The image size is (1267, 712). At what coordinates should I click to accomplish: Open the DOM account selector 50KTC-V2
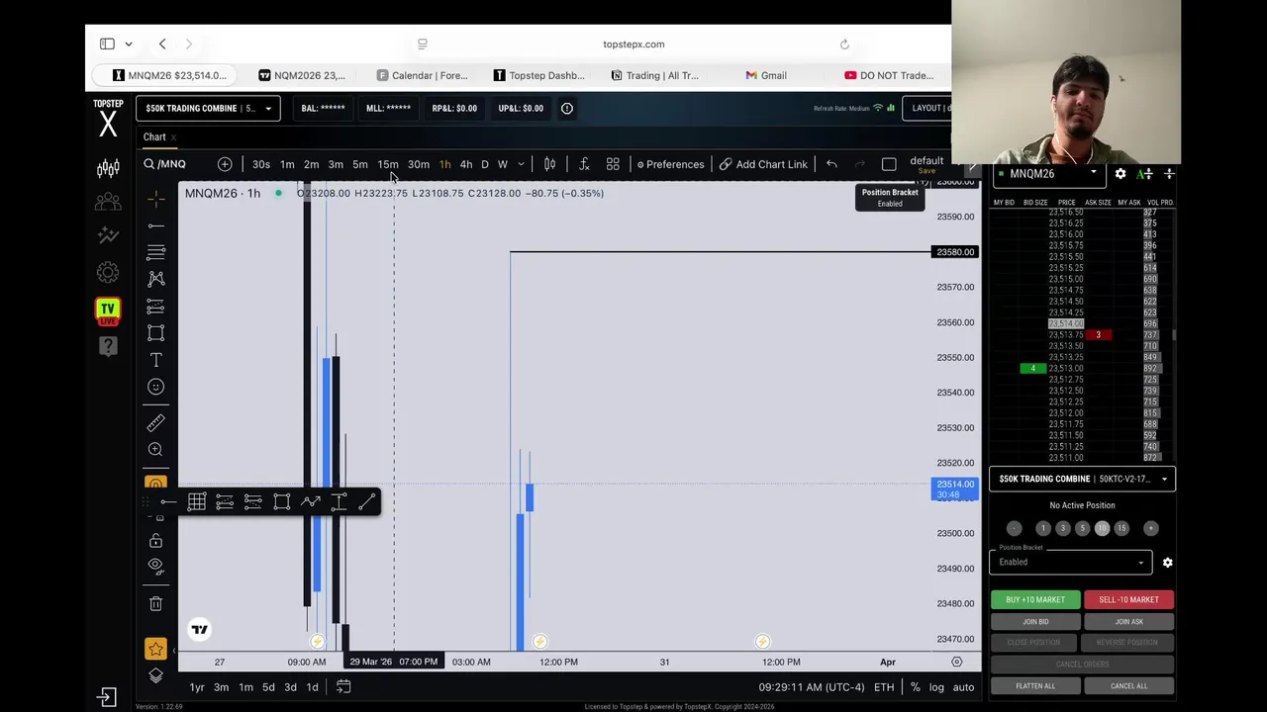point(1082,479)
